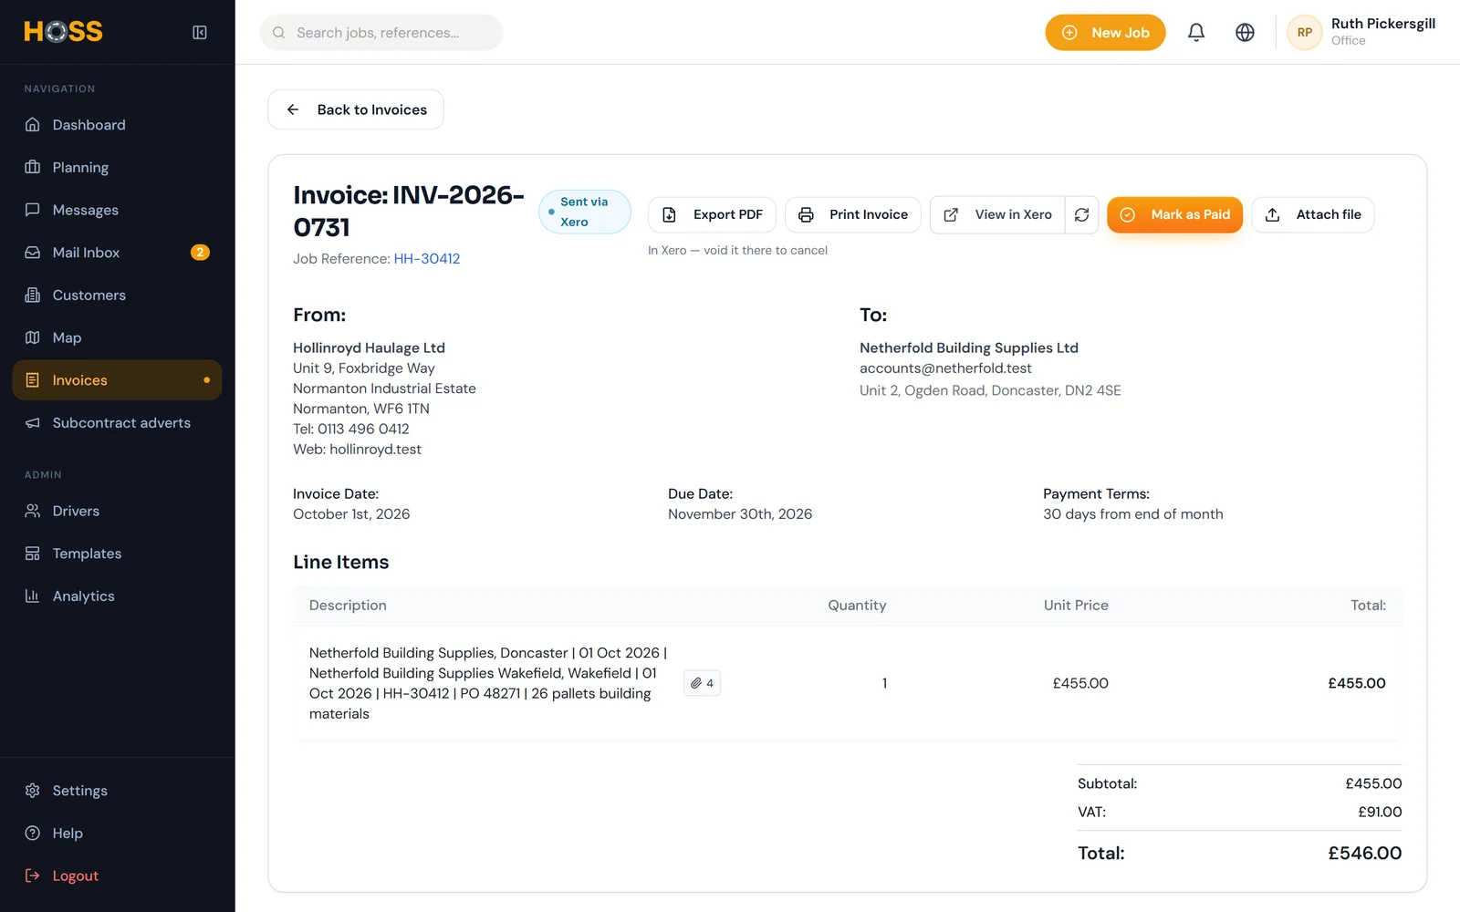Image resolution: width=1460 pixels, height=912 pixels.
Task: Click Ruth Pickersgill user name
Action: coord(1383,24)
